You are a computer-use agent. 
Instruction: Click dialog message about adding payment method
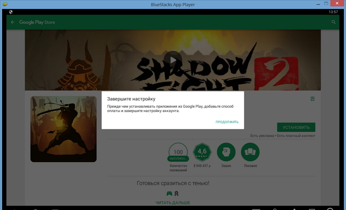point(170,109)
